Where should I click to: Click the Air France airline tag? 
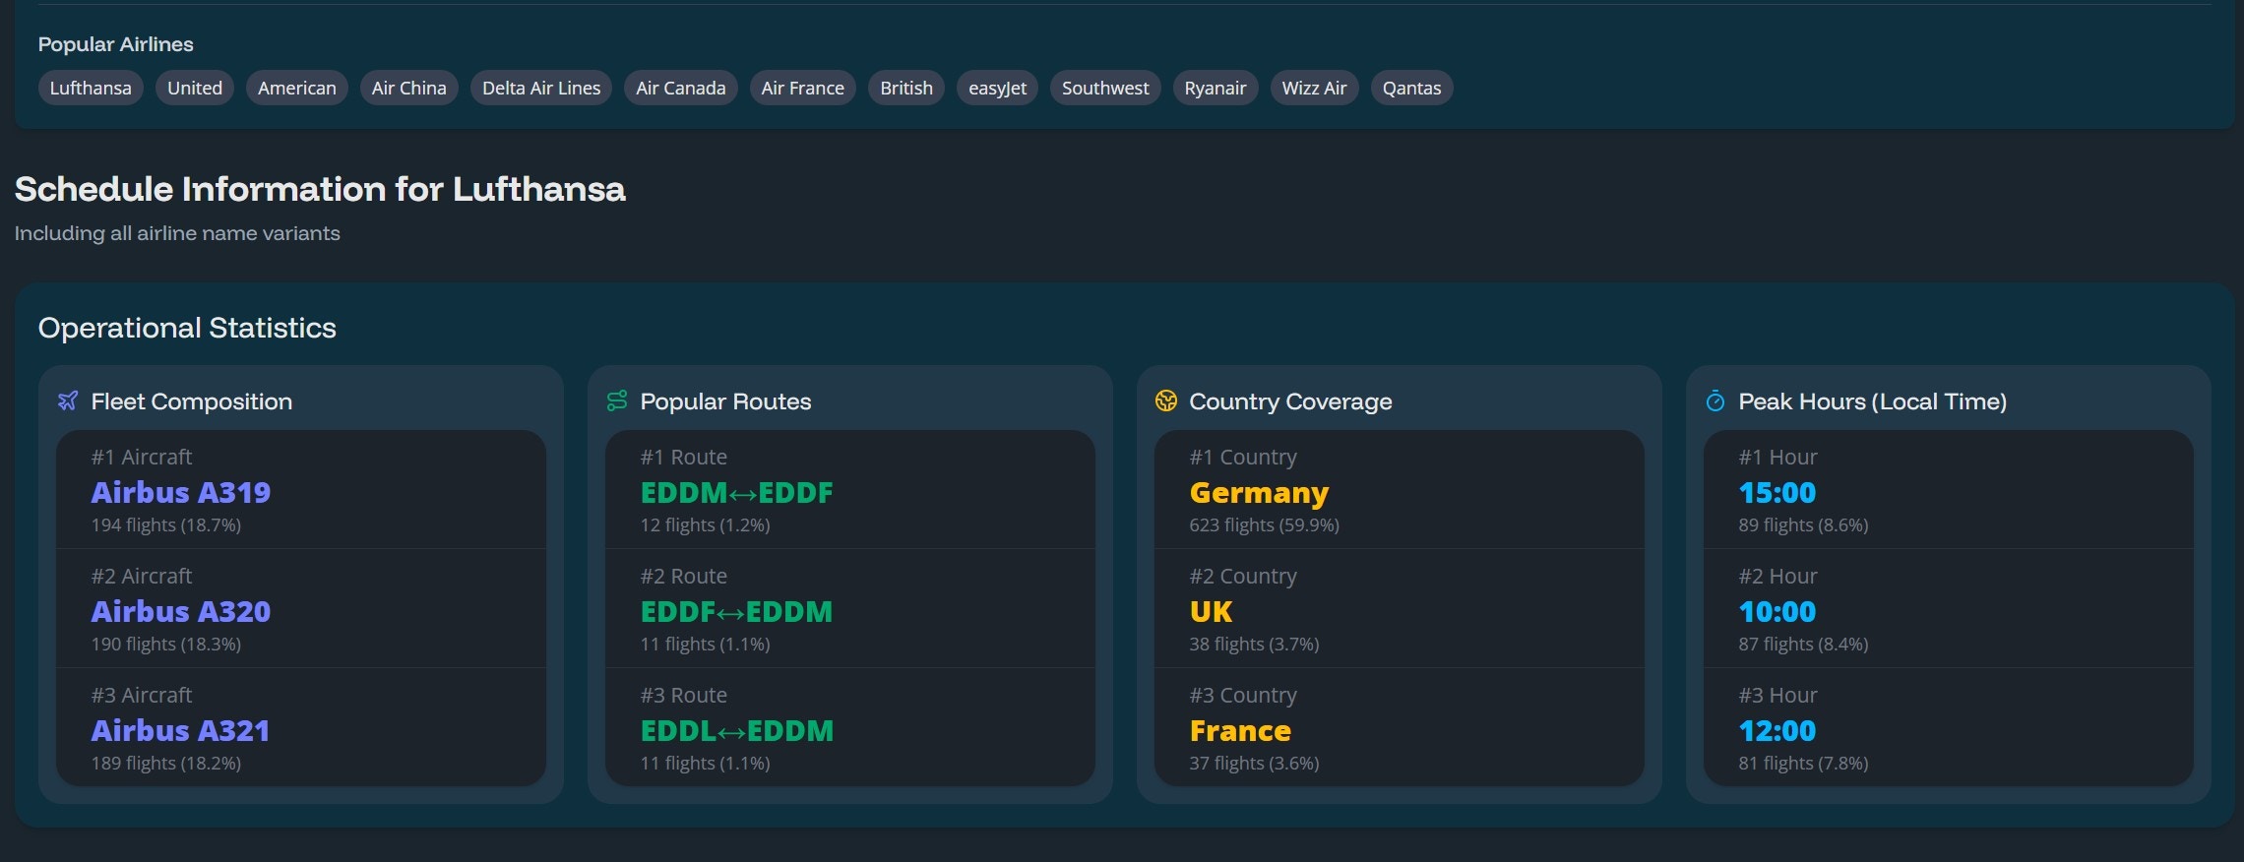802,89
